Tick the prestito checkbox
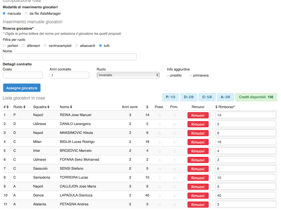 [168, 76]
